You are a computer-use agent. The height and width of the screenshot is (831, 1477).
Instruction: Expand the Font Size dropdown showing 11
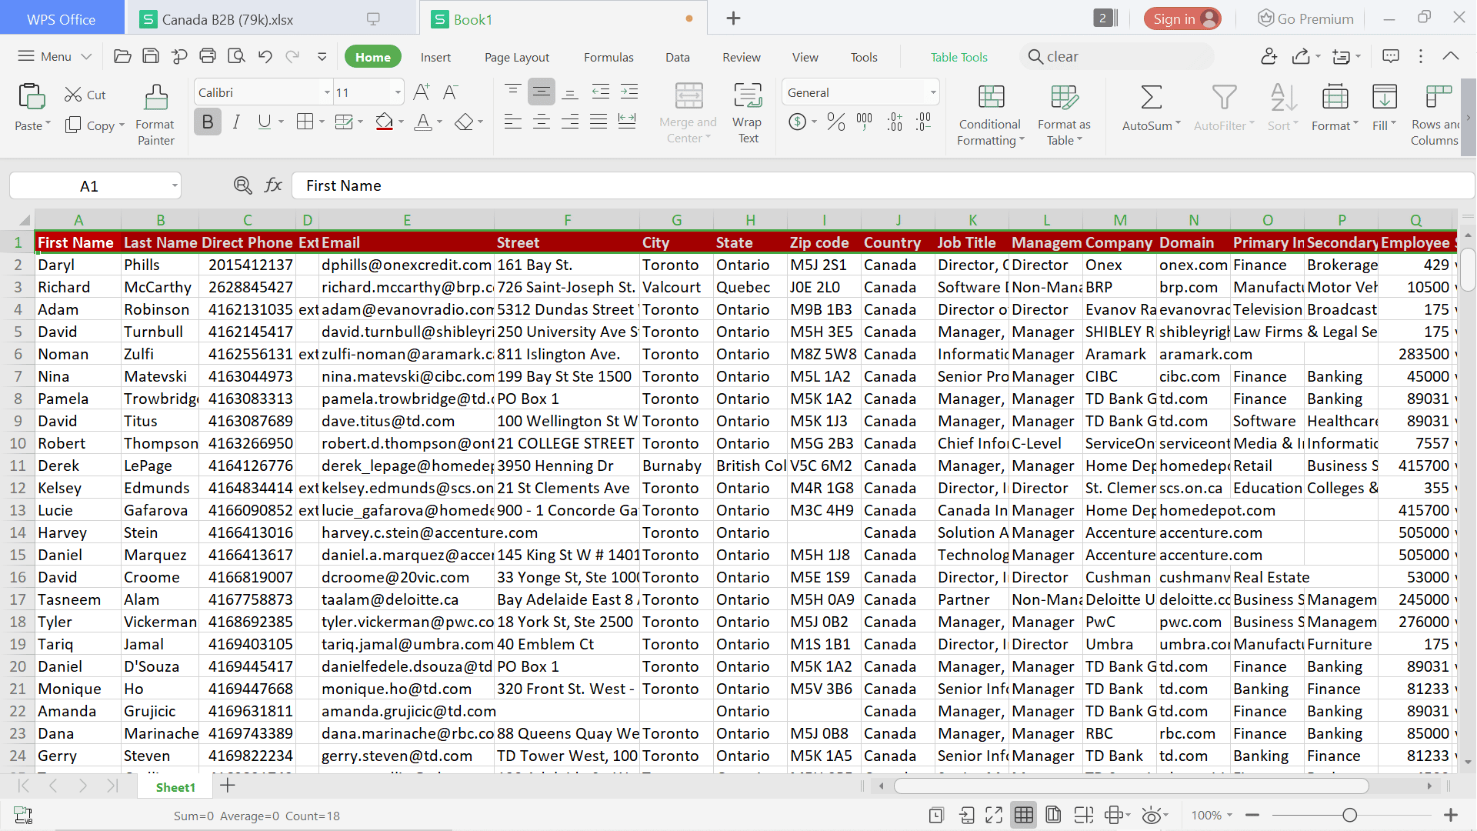click(x=397, y=92)
